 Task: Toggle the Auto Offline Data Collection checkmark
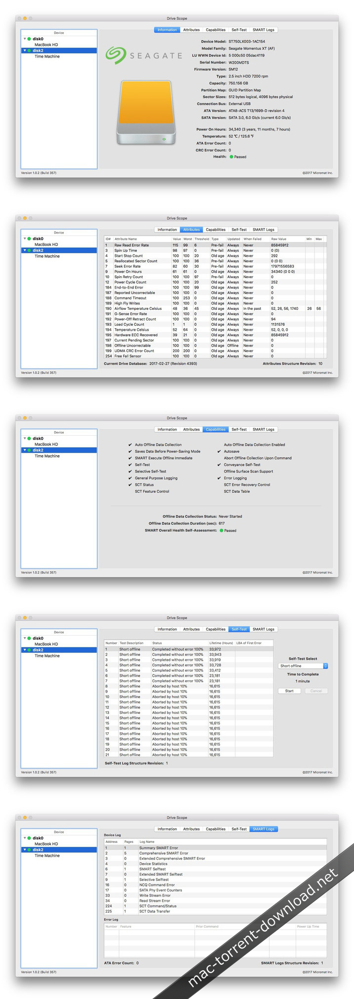[x=130, y=445]
